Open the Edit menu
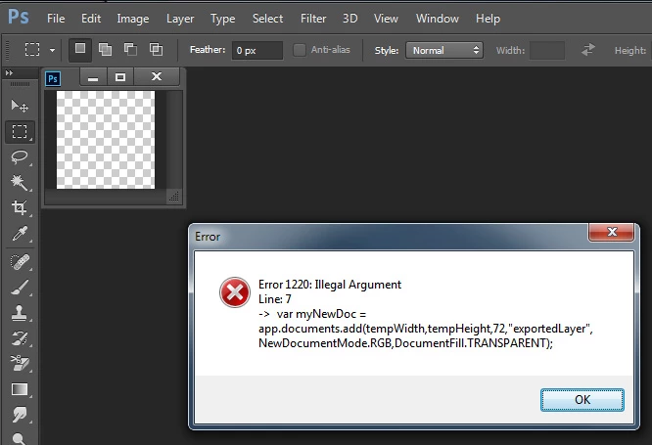The height and width of the screenshot is (445, 652). pyautogui.click(x=91, y=19)
